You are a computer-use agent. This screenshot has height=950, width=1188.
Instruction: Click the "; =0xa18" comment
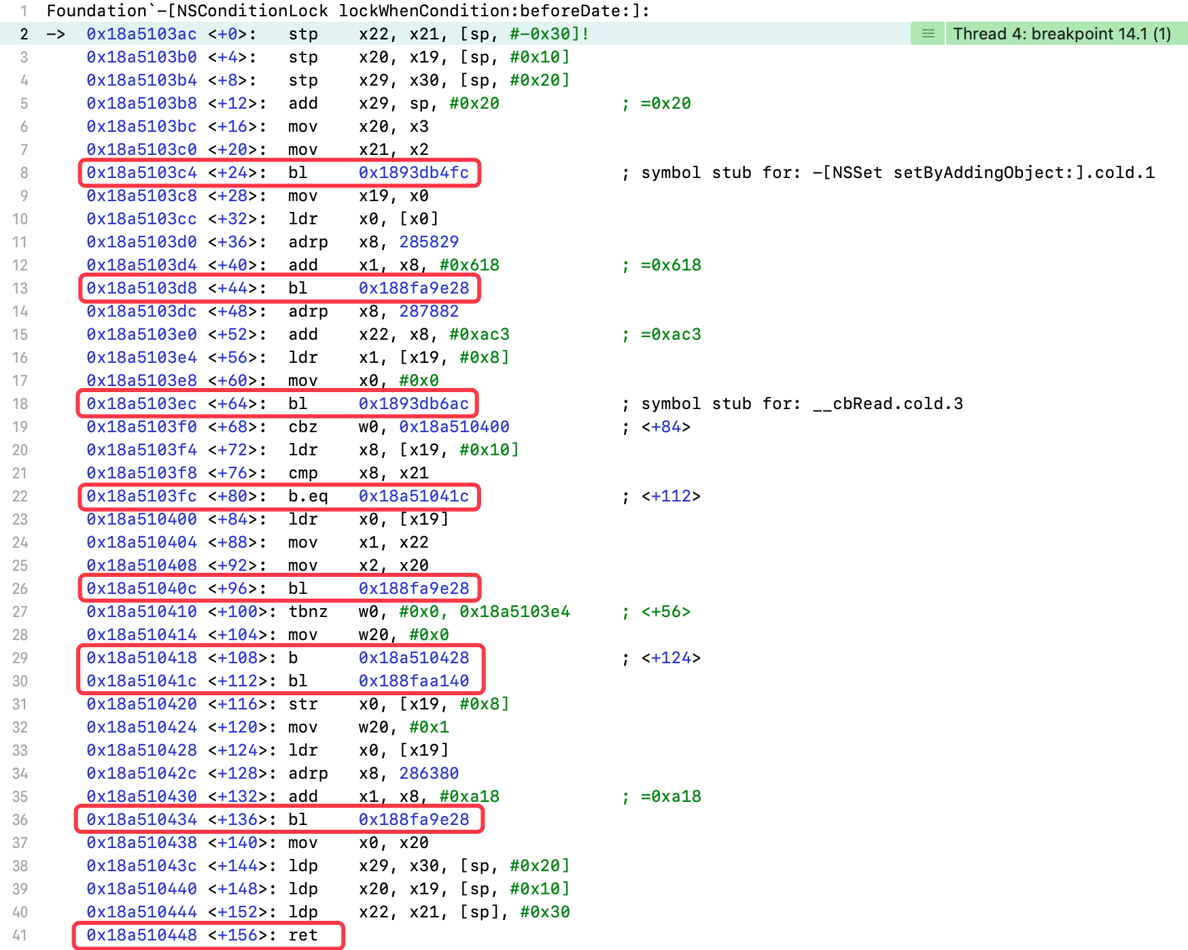[x=661, y=796]
